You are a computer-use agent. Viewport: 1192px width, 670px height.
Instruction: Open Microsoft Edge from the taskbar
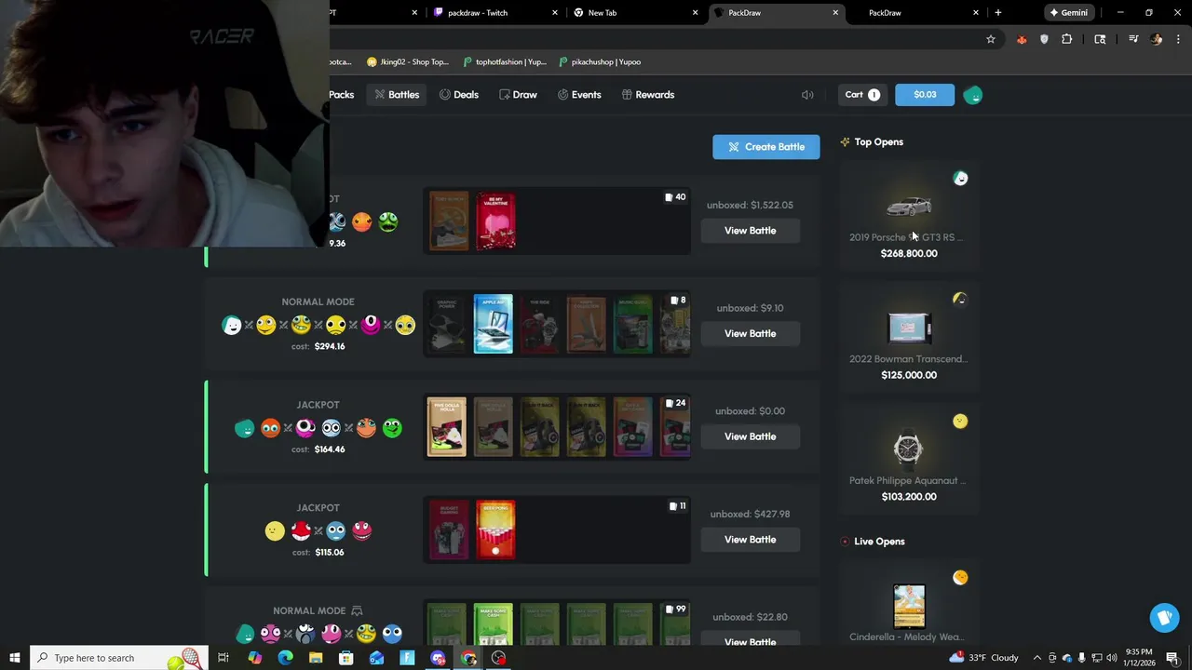(285, 658)
